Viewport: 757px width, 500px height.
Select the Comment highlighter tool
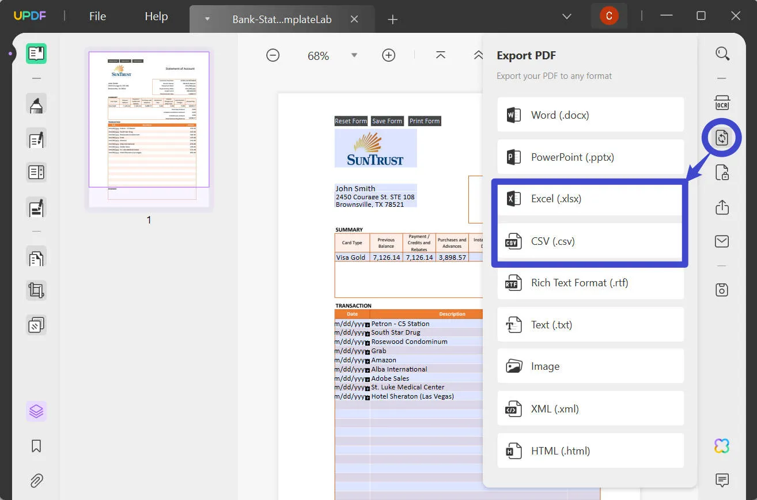pos(36,104)
